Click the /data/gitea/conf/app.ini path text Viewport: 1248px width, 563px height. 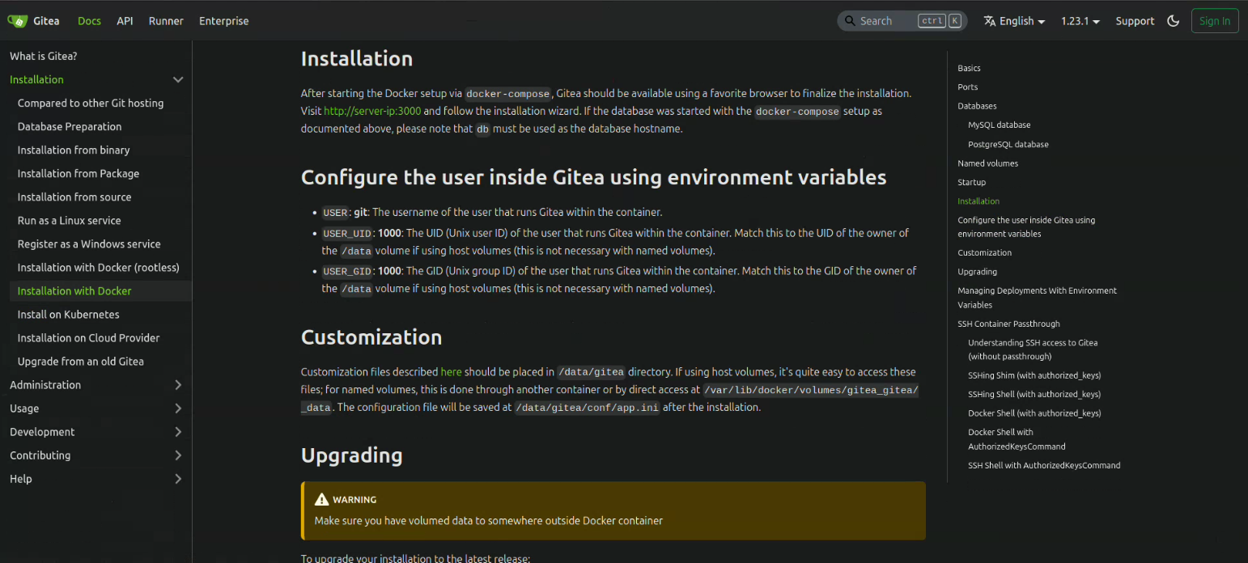pyautogui.click(x=588, y=408)
